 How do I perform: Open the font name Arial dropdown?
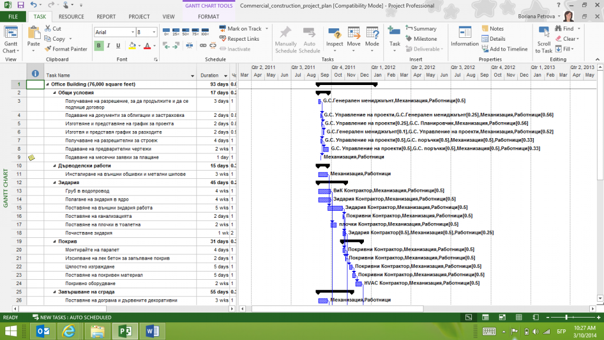133,32
